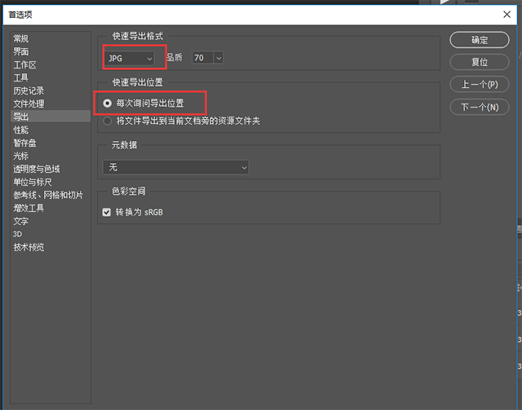Select 将文件导出到当前文档旁的资源文件夹 radio option
The image size is (522, 410).
[x=108, y=121]
